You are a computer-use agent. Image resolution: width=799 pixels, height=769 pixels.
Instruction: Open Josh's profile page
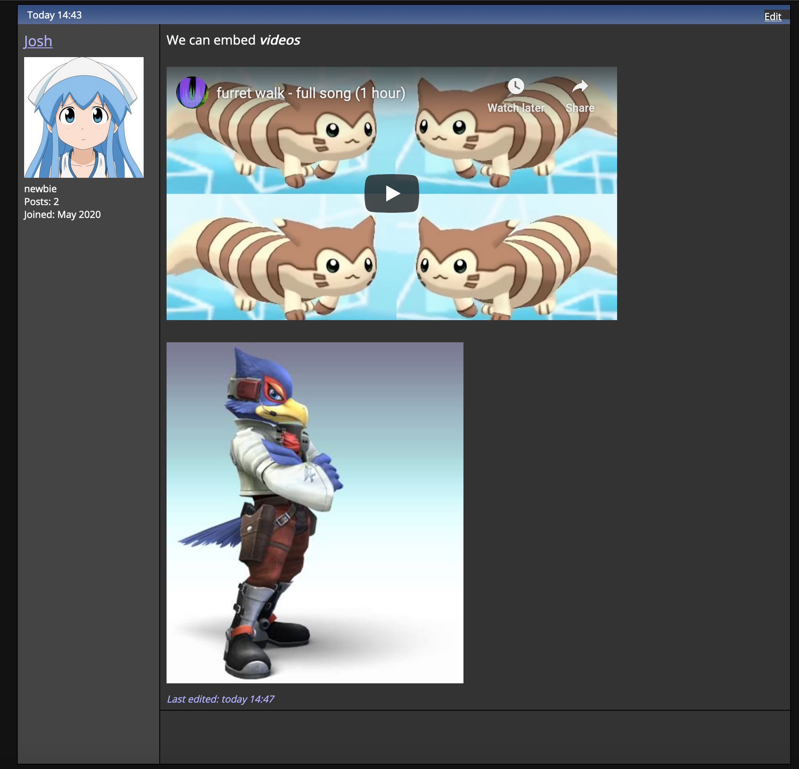(x=37, y=41)
